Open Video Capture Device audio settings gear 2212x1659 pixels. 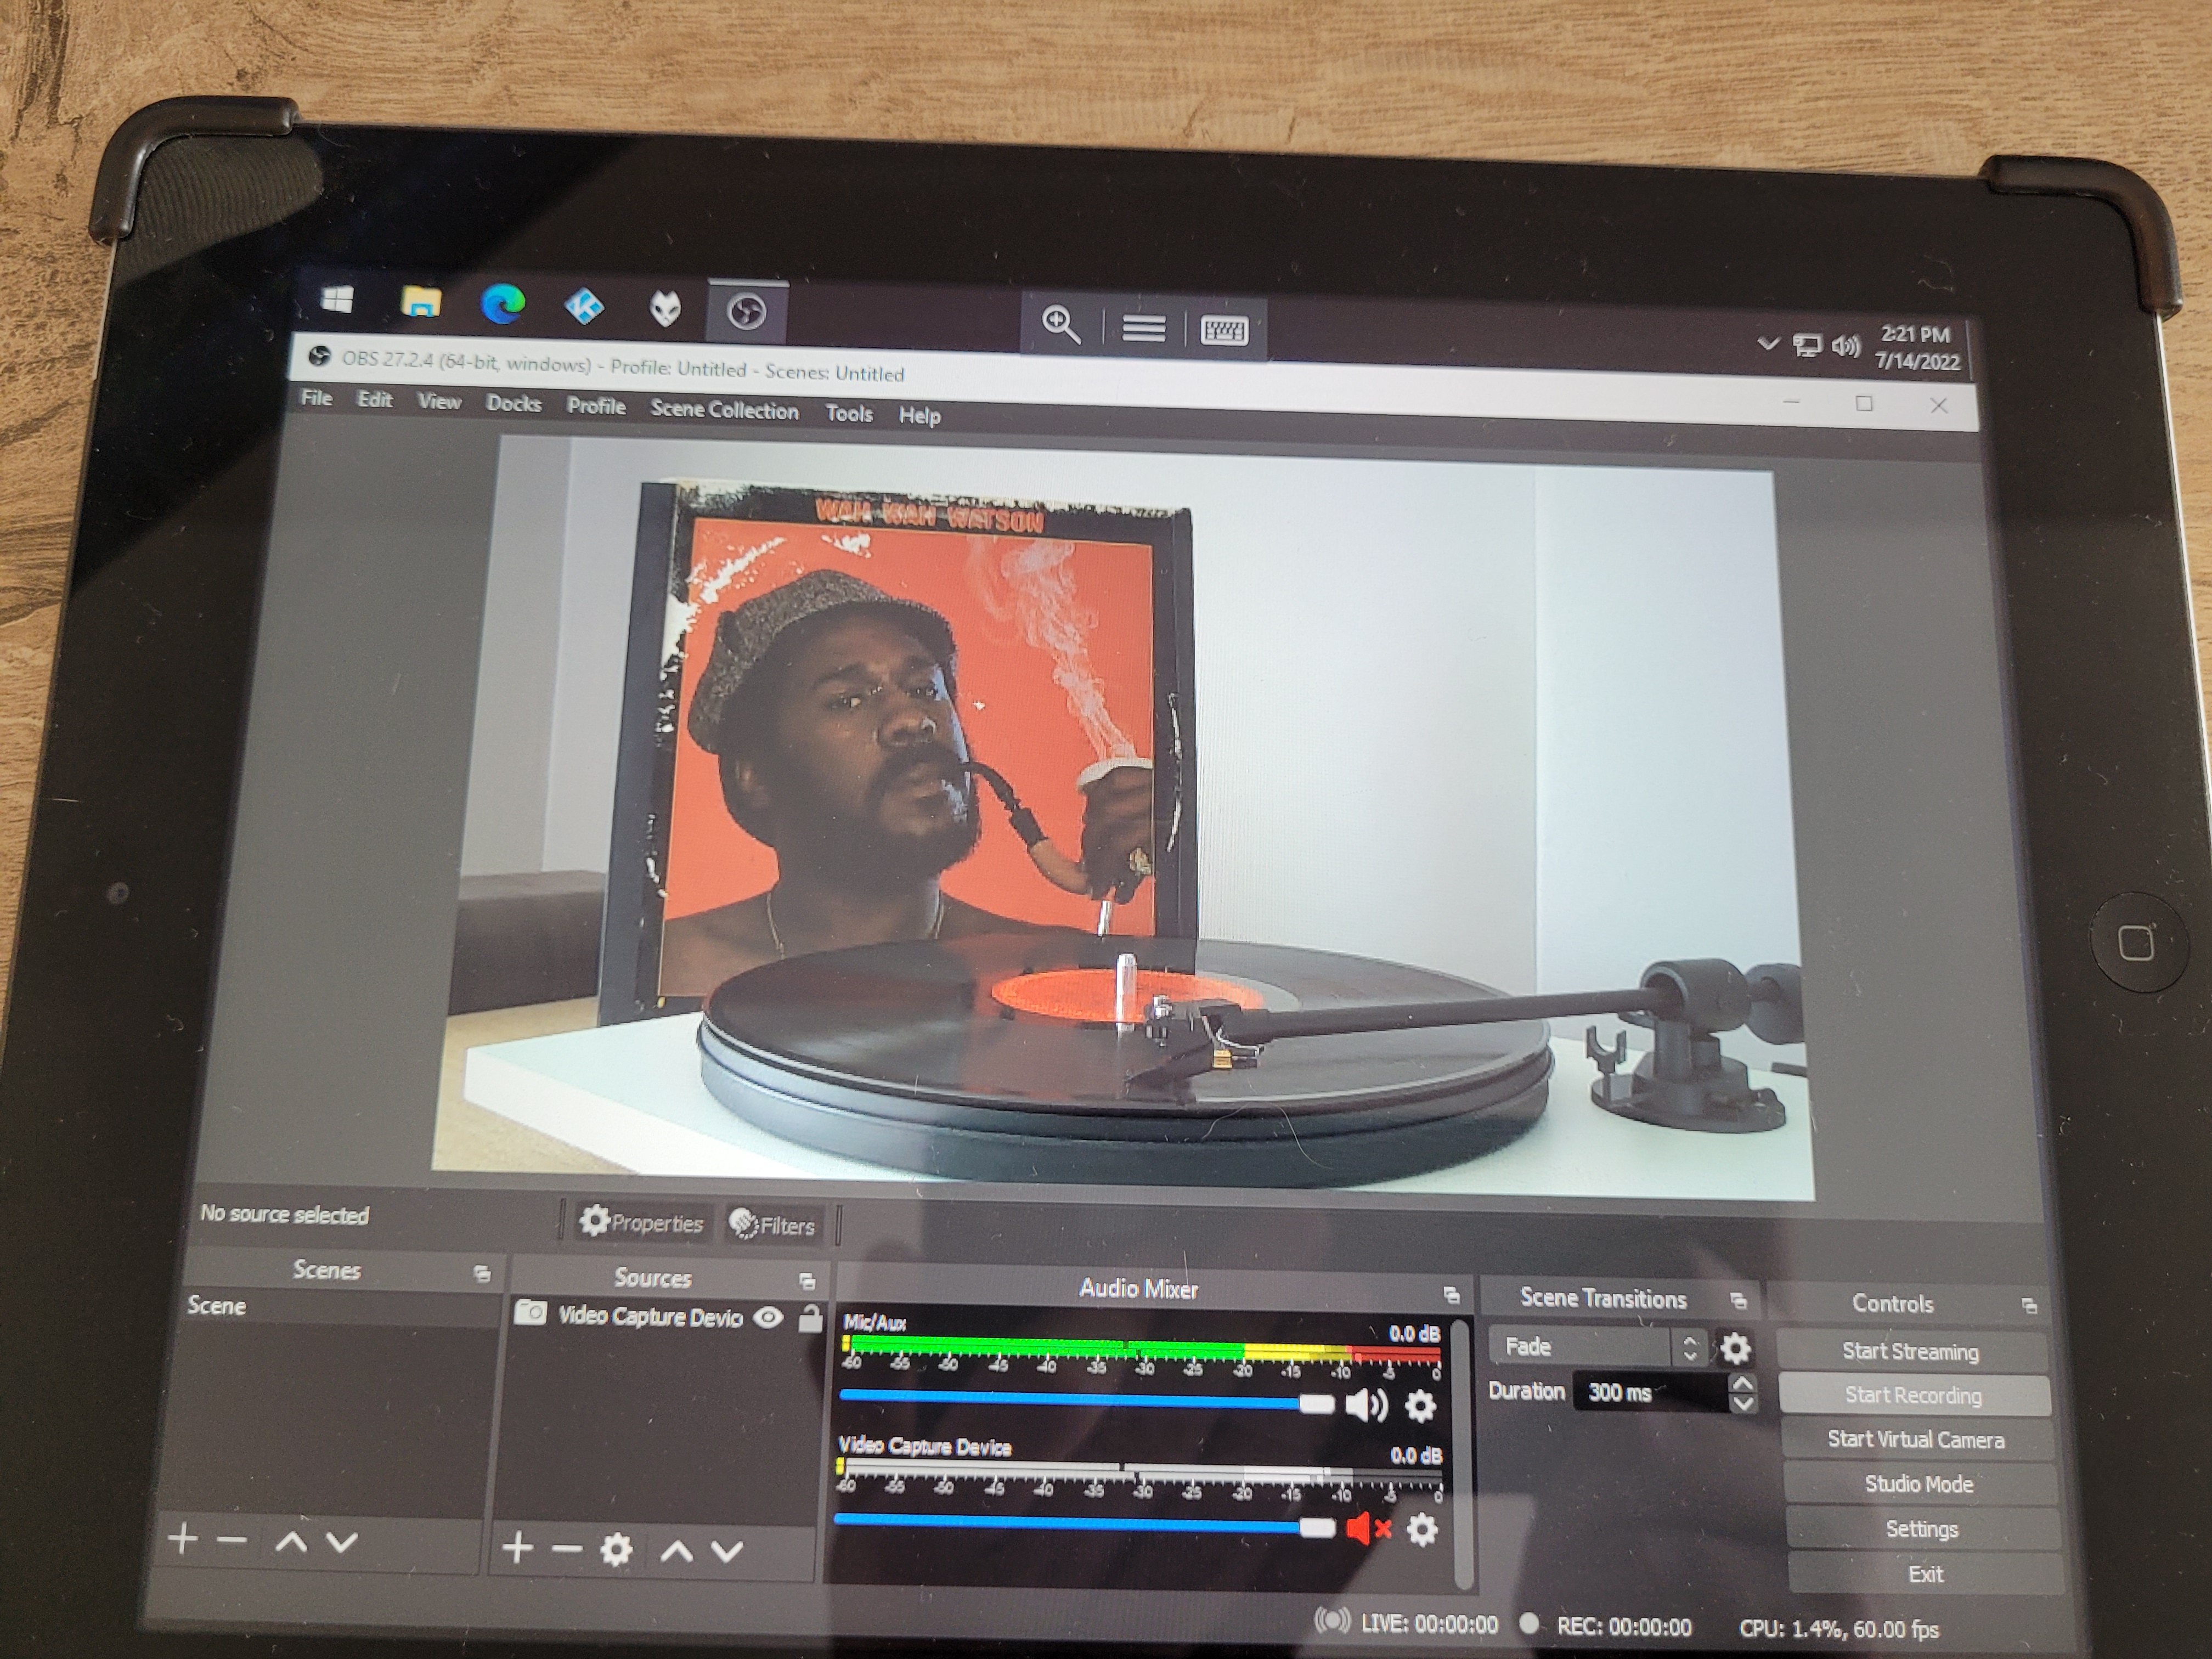[1422, 1529]
